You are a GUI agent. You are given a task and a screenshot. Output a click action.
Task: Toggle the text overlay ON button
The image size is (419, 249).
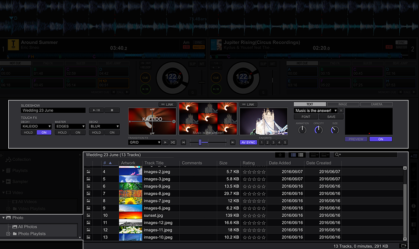coord(381,139)
